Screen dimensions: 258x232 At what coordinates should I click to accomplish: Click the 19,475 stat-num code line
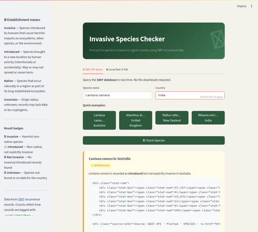[x=159, y=197]
